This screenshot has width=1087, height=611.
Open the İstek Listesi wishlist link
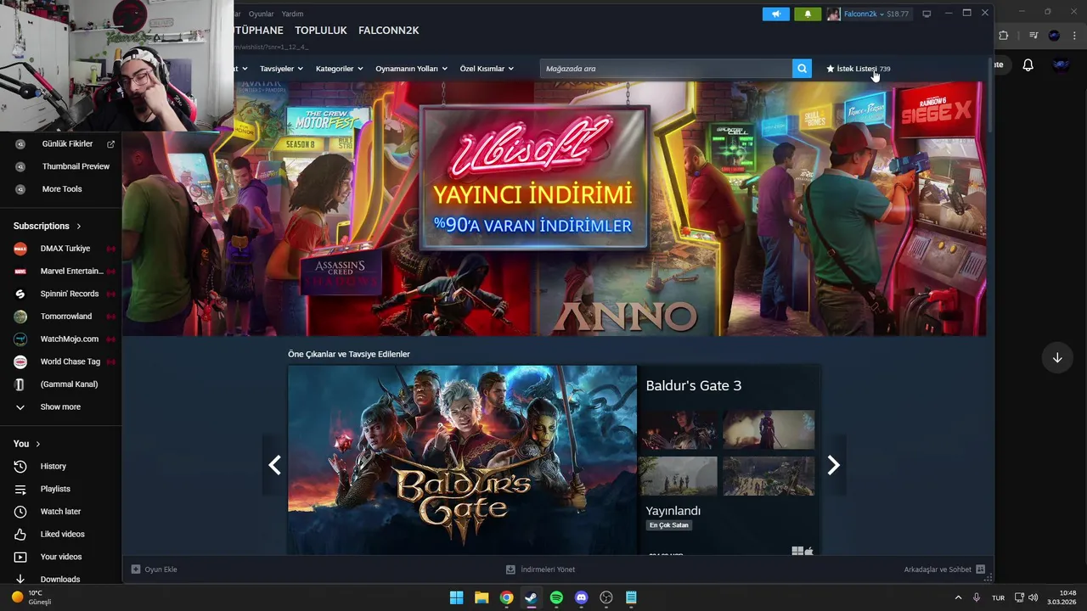pyautogui.click(x=858, y=69)
